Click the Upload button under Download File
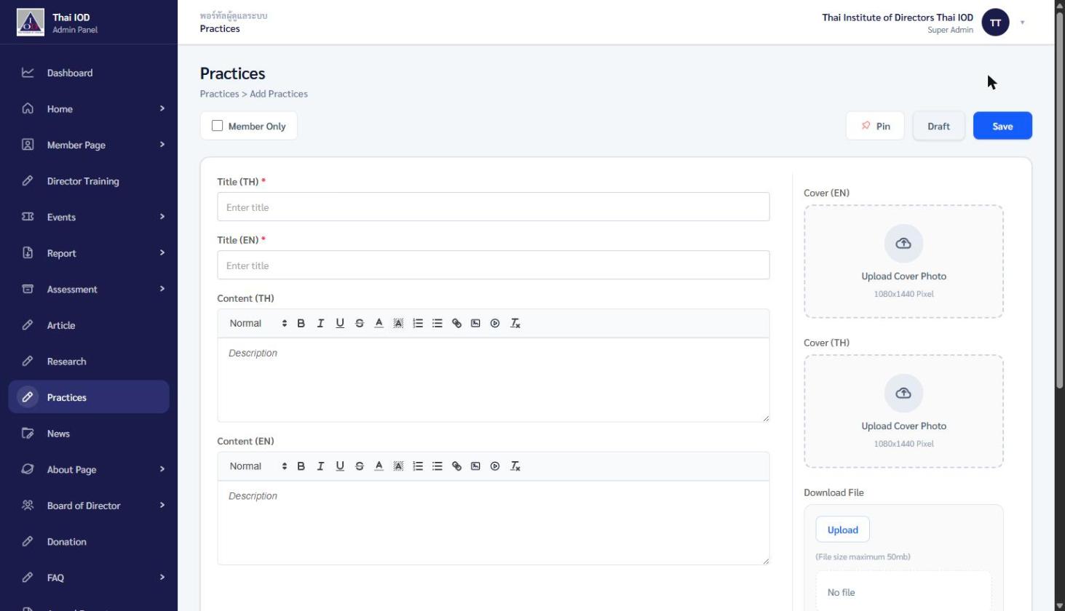Image resolution: width=1065 pixels, height=611 pixels. [x=842, y=530]
